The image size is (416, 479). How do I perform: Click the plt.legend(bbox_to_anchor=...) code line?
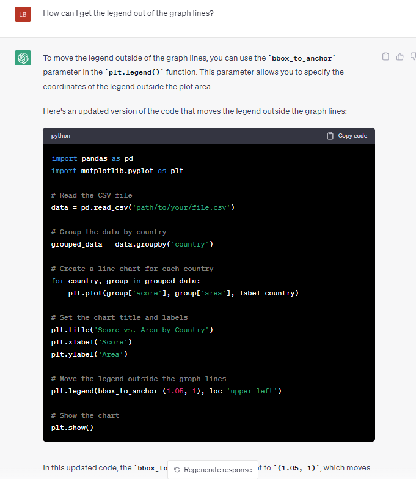click(166, 391)
